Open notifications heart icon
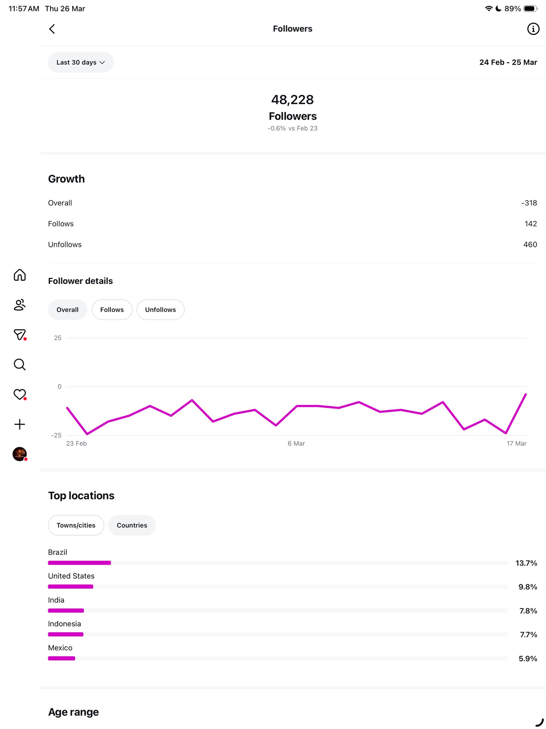Image resolution: width=546 pixels, height=729 pixels. (20, 394)
